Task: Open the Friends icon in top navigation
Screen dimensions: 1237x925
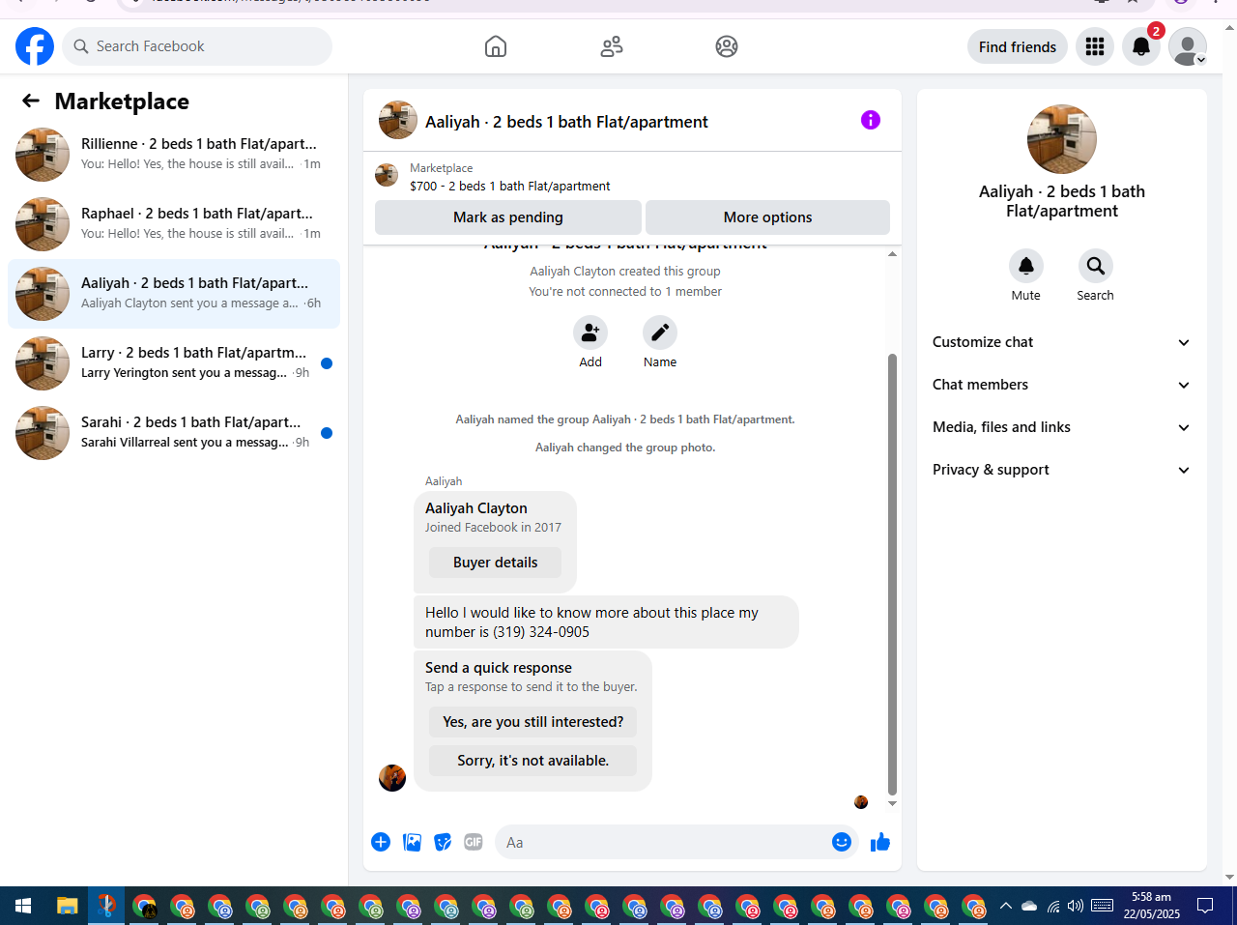Action: click(612, 46)
